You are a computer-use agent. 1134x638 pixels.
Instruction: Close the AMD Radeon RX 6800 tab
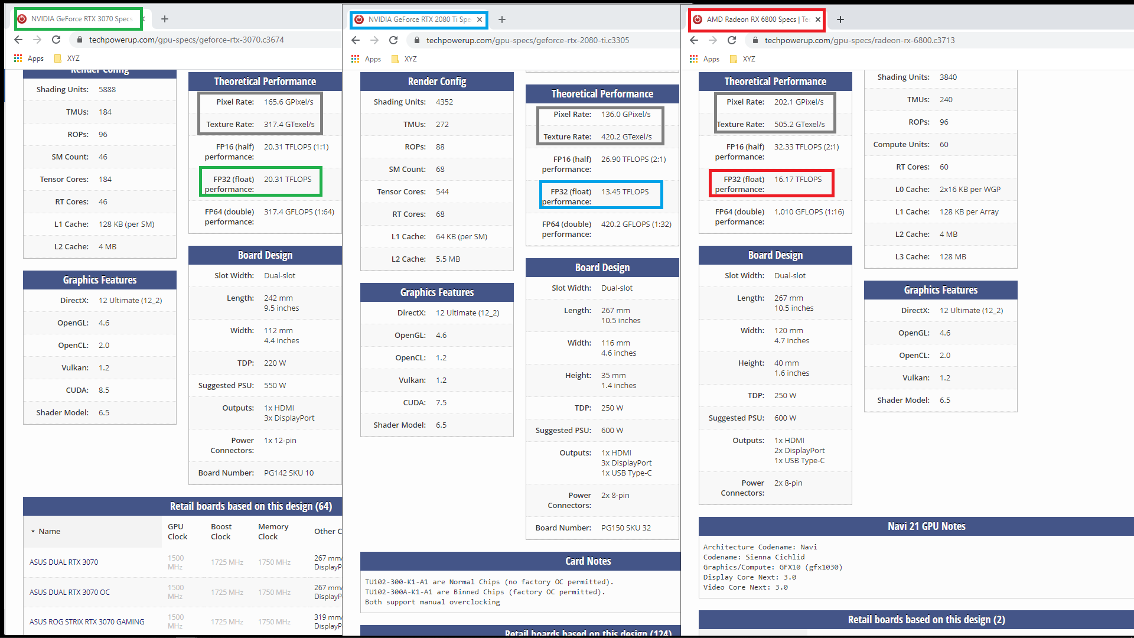(818, 19)
